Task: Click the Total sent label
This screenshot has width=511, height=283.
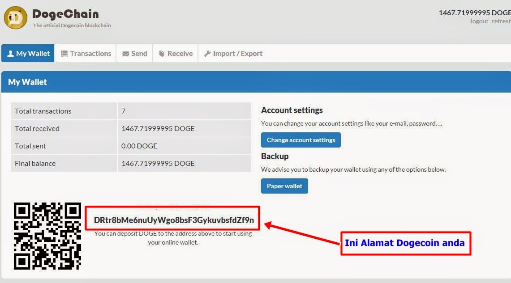Action: tap(30, 146)
